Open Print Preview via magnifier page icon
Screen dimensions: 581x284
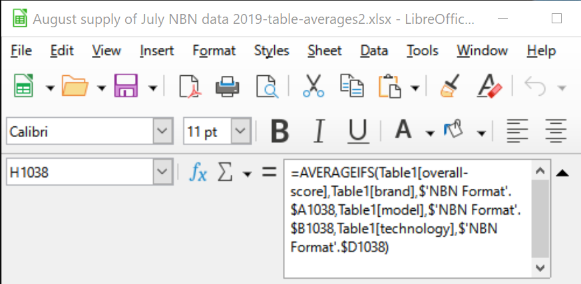(267, 86)
